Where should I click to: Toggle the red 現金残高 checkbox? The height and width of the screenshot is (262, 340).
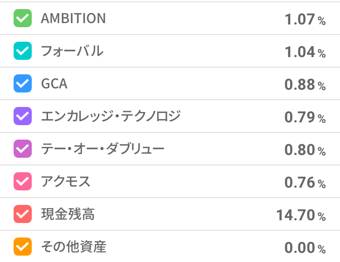23,214
